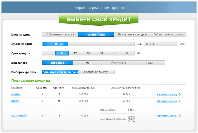Viewport: 198px width, 133px height.
Task: Click Отправить заявку for МИКРО loan
Action: coord(167,101)
